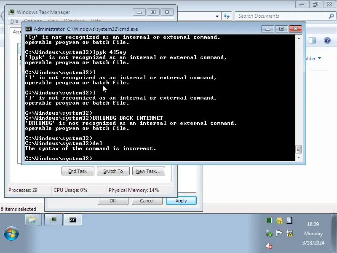Click the network warning tray icon
Screen dimensions: 337x253
pos(289,233)
